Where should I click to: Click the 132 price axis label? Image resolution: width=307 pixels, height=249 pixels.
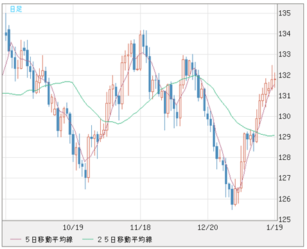[285, 75]
